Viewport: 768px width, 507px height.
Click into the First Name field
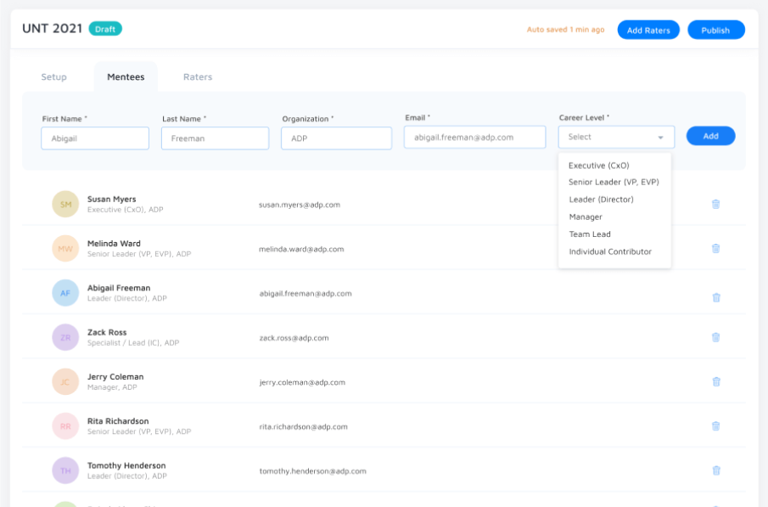point(95,138)
